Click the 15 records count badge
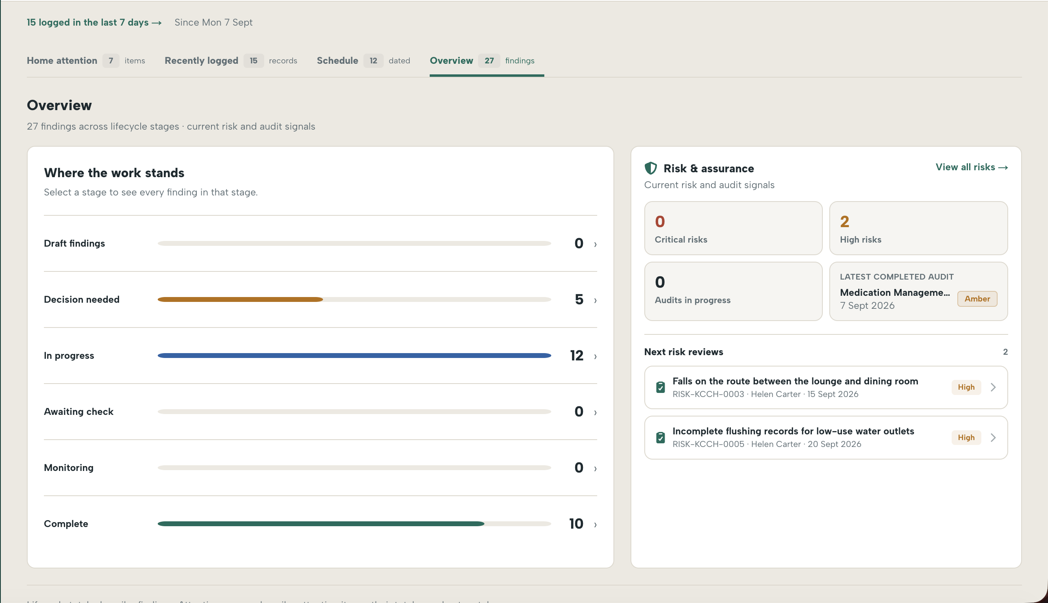Screen dimensions: 1048x603 pyautogui.click(x=254, y=61)
